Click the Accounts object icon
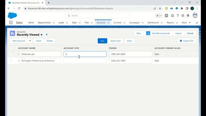206x116 pixels. (x=13, y=33)
